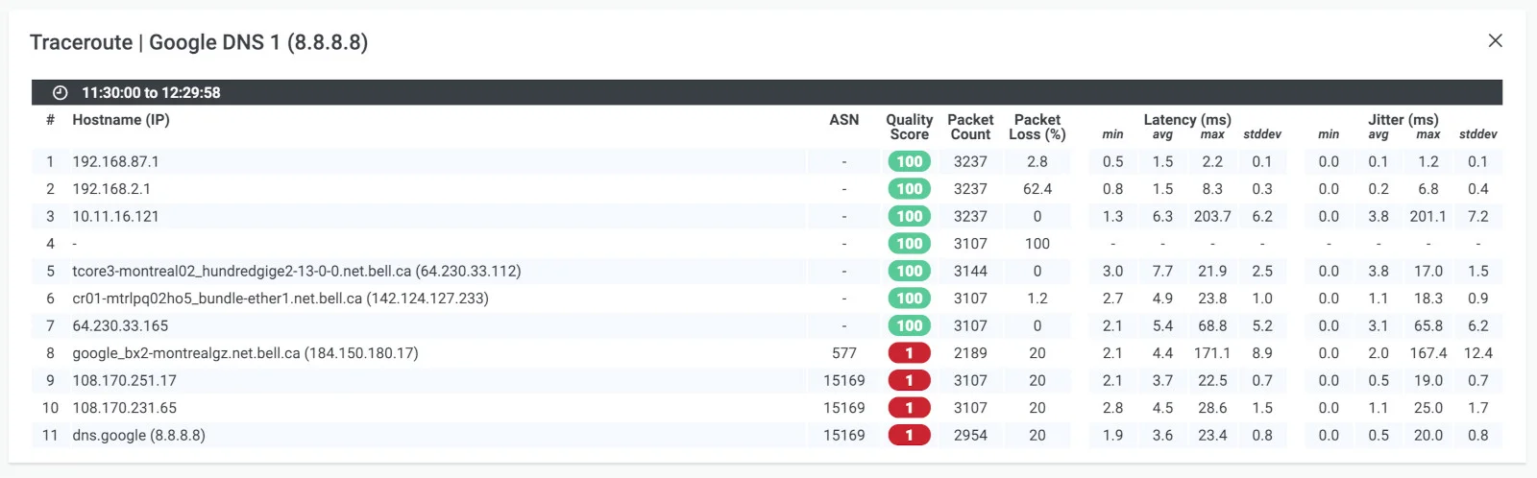Close the Traceroute dialog
The image size is (1537, 478).
pyautogui.click(x=1495, y=40)
